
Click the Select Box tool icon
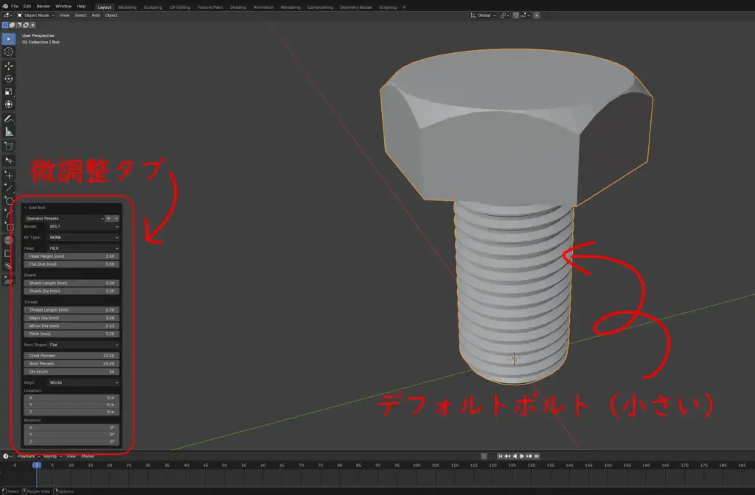click(9, 39)
